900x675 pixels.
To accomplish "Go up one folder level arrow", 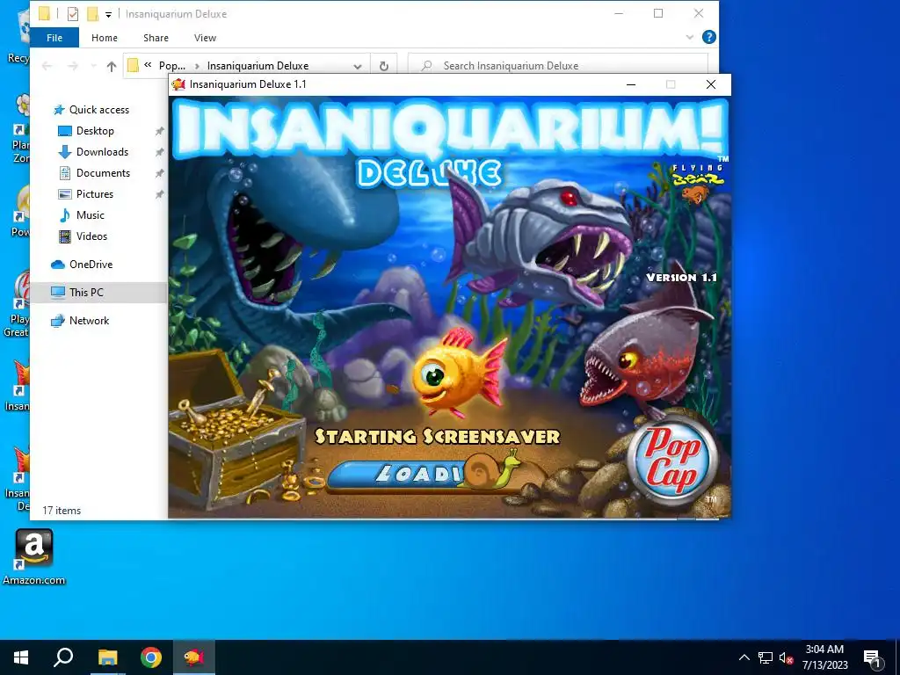I will point(112,66).
